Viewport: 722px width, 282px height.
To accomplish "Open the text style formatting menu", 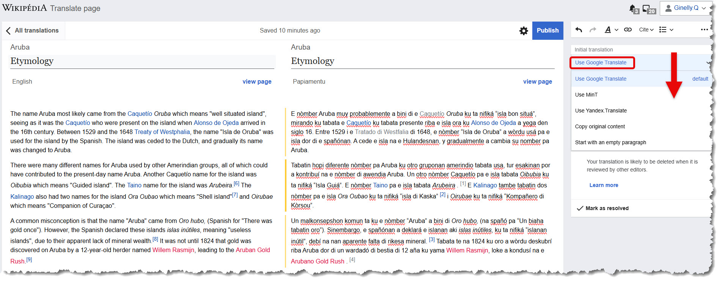I will tap(611, 30).
